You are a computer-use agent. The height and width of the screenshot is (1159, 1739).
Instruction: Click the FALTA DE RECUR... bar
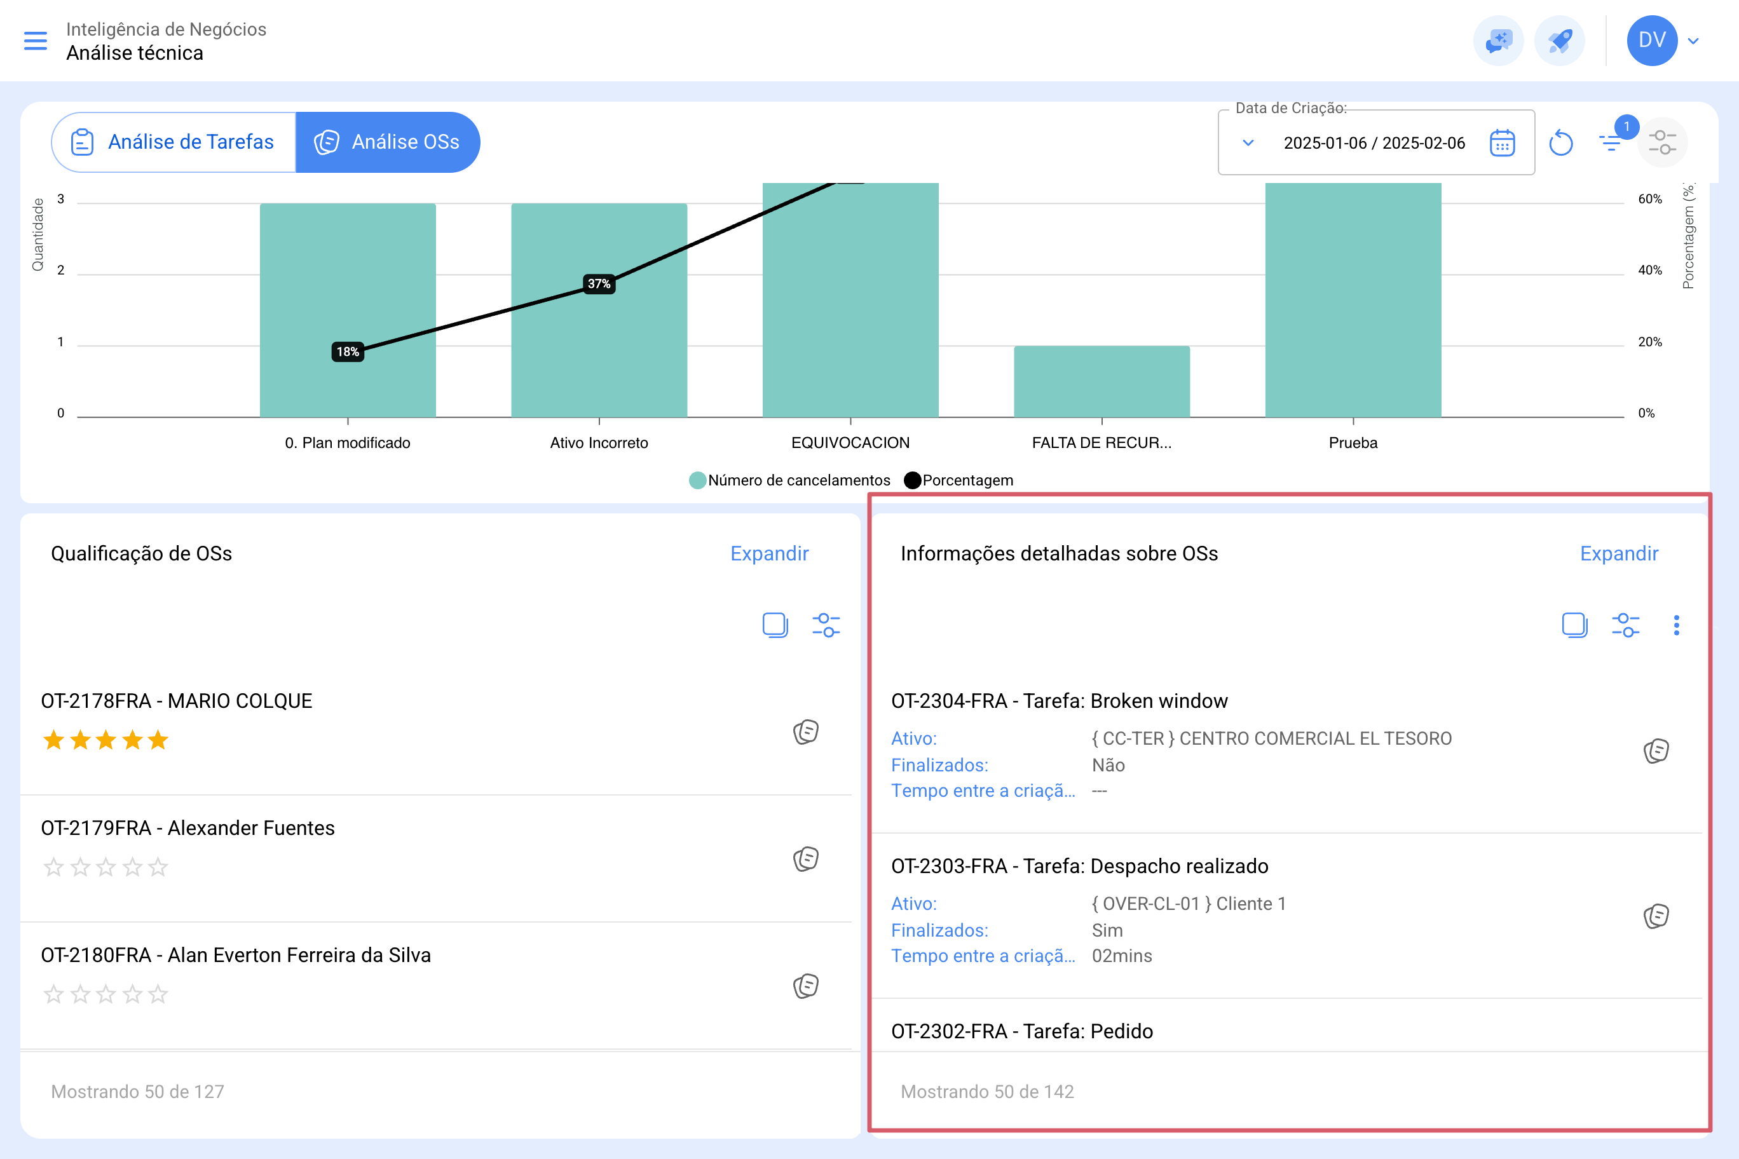coord(1101,381)
